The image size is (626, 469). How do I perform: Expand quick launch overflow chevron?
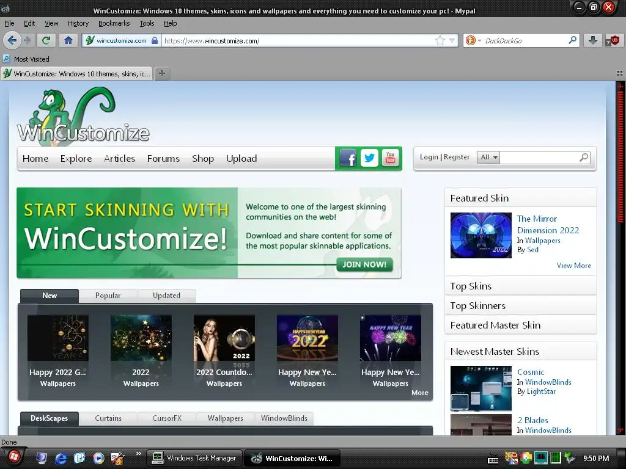pos(139,454)
